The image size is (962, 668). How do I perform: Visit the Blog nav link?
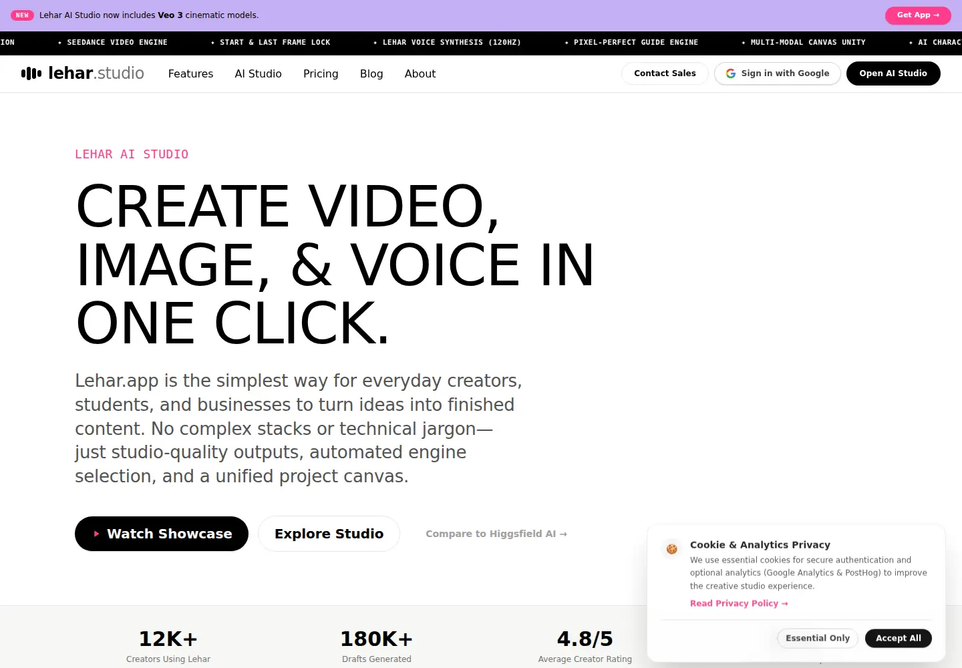(371, 73)
